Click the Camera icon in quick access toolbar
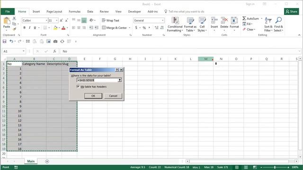Viewport: 303px width, 170px height. [55, 42]
